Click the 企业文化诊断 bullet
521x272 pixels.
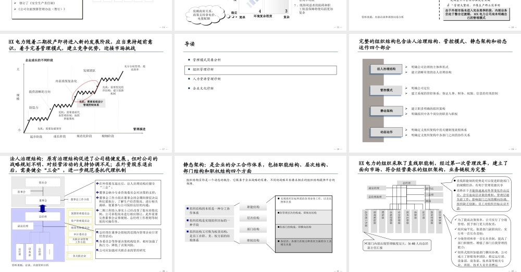[203, 89]
